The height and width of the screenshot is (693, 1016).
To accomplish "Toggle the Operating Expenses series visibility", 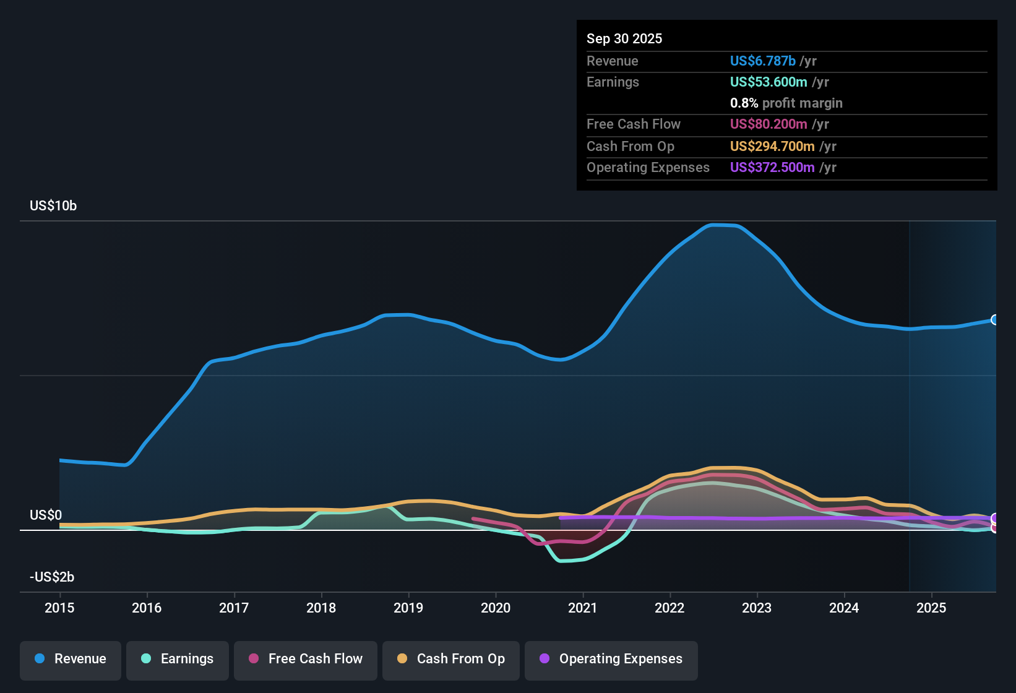I will [611, 659].
